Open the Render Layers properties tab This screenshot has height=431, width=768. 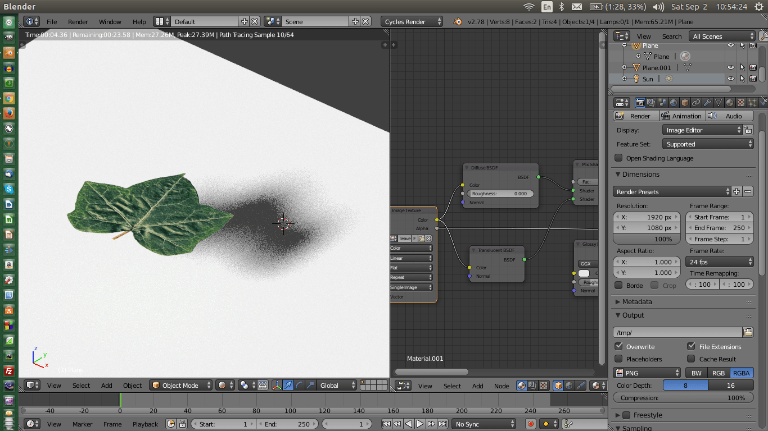point(650,102)
